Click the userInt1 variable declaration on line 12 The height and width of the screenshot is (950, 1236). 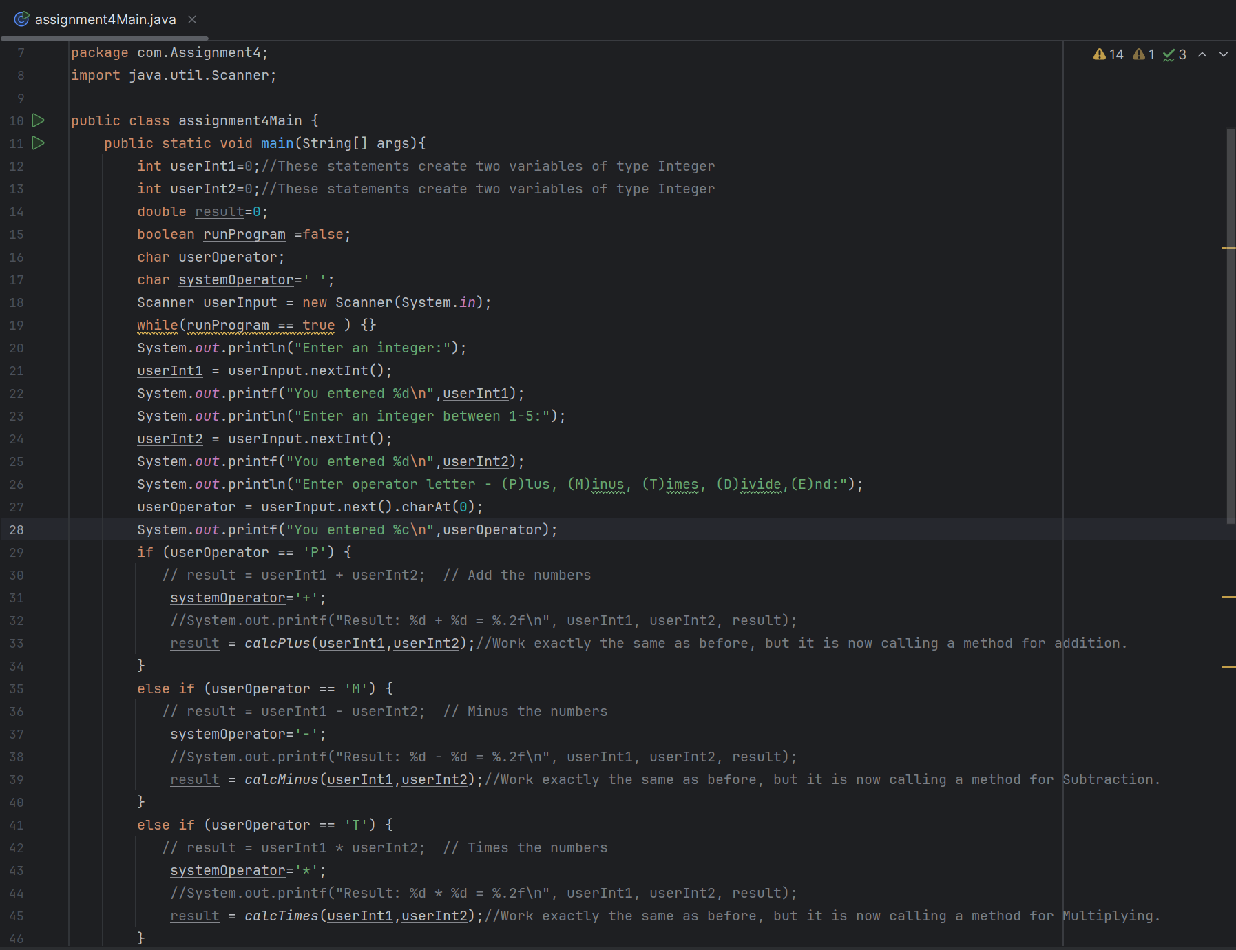203,166
